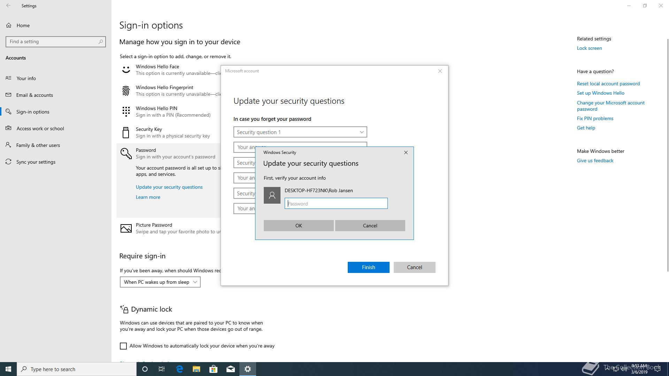This screenshot has width=669, height=376.
Task: Open the Windows Start menu
Action: click(8, 369)
